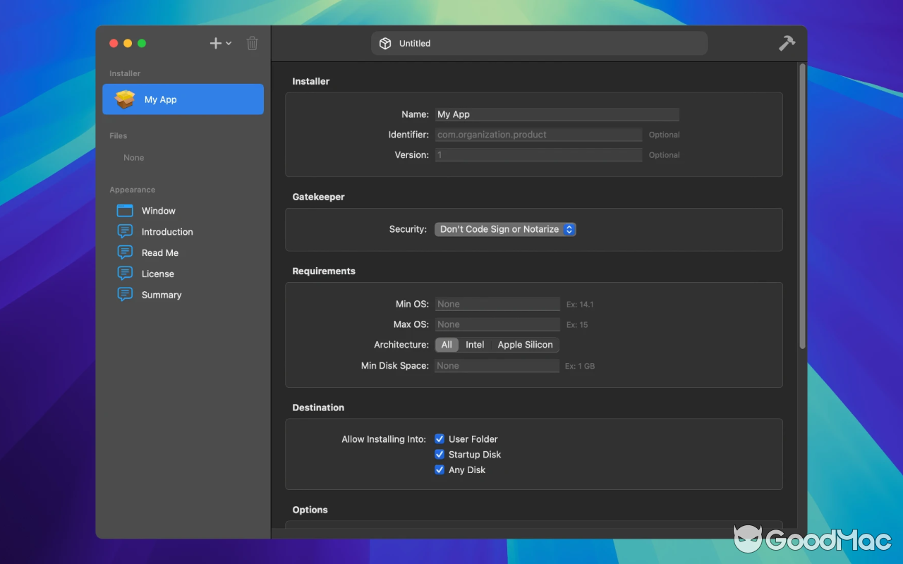The height and width of the screenshot is (564, 903).
Task: Uncheck Any Disk under Allow Installing Into
Action: (439, 470)
